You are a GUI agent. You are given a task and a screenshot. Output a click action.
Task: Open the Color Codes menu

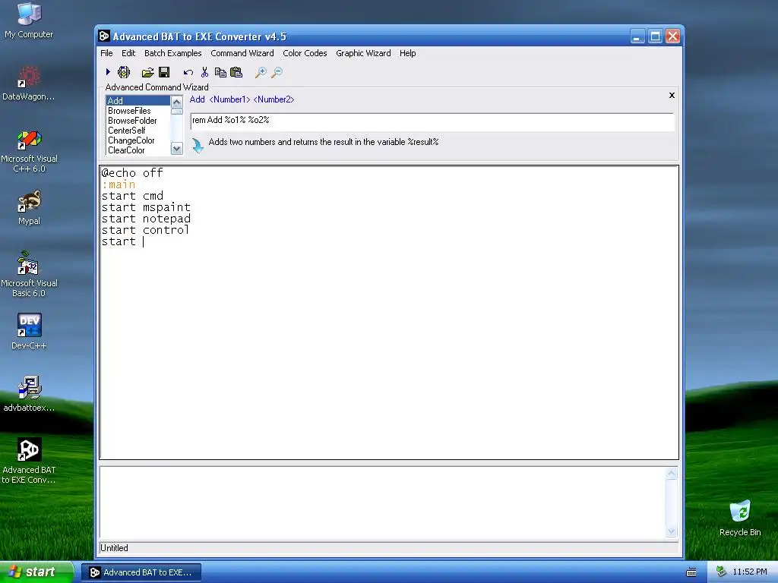tap(305, 53)
